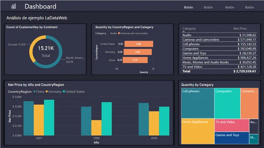Click Germany orange 0.8K bar

pyautogui.click(x=137, y=52)
